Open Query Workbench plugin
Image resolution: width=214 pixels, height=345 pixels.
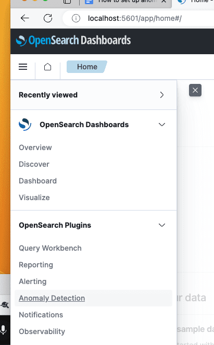pyautogui.click(x=50, y=248)
